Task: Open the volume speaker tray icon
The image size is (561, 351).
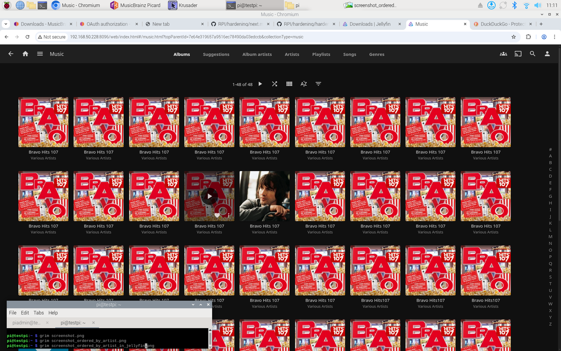Action: (x=538, y=5)
